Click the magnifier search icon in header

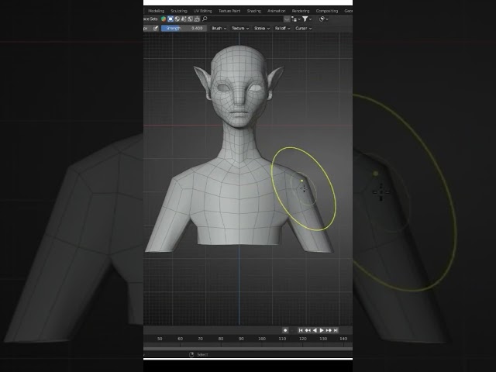click(205, 19)
